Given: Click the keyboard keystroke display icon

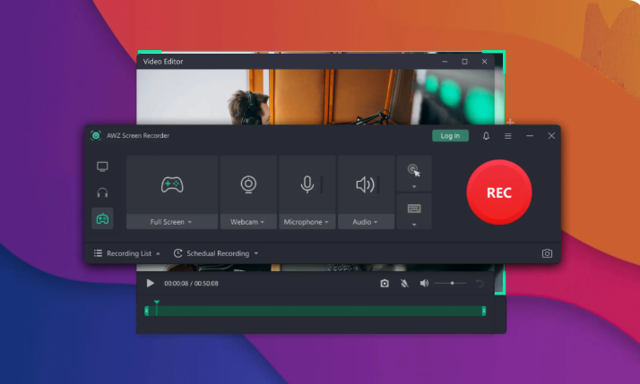Looking at the screenshot, I should (414, 209).
